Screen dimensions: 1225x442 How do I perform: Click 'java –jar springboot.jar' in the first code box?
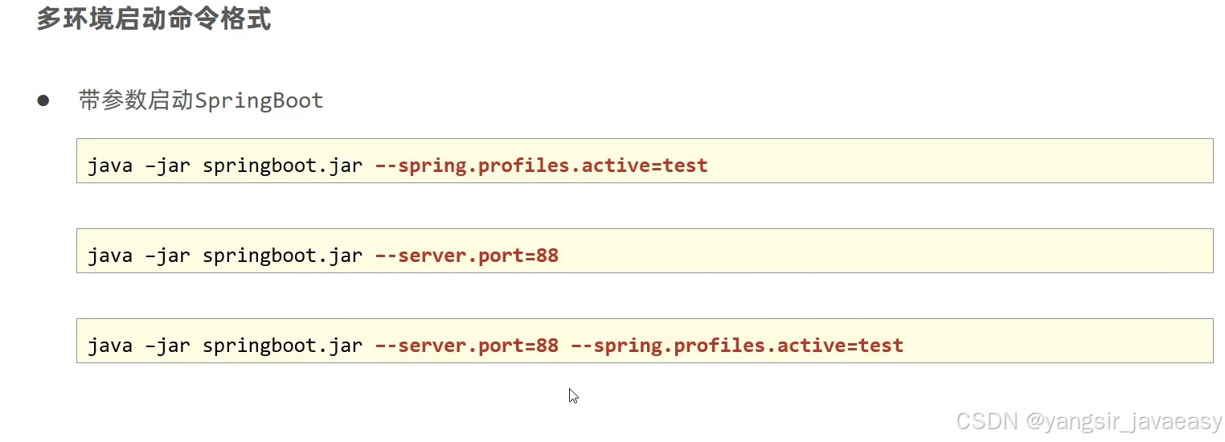(225, 166)
